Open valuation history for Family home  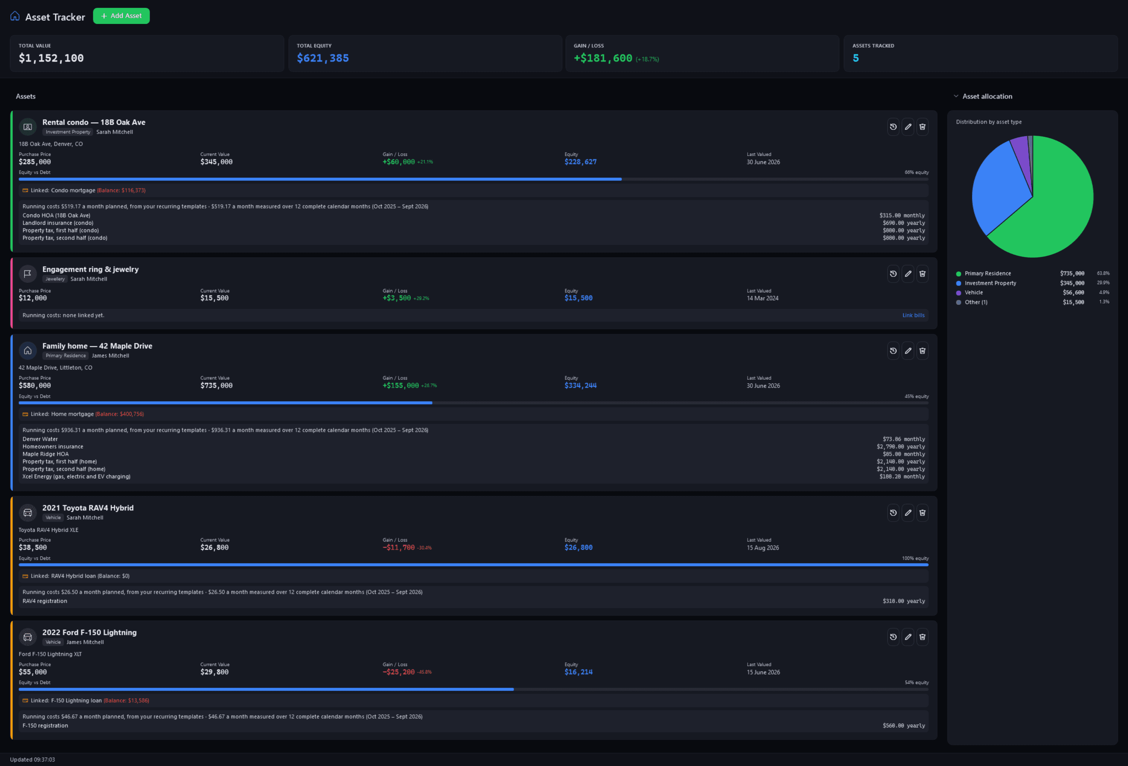(893, 351)
